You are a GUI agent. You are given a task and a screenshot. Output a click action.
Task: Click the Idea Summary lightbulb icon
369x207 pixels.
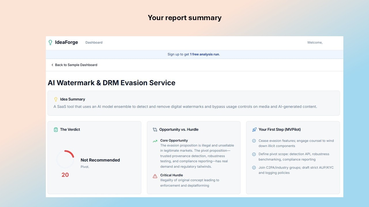coord(56,99)
